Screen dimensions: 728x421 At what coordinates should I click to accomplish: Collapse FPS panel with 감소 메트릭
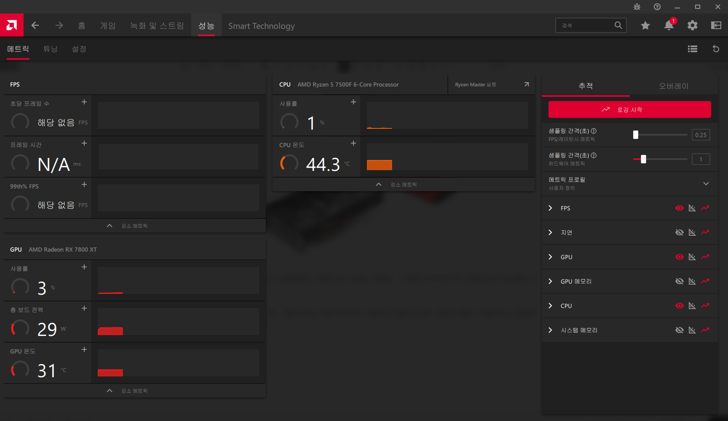pyautogui.click(x=134, y=226)
